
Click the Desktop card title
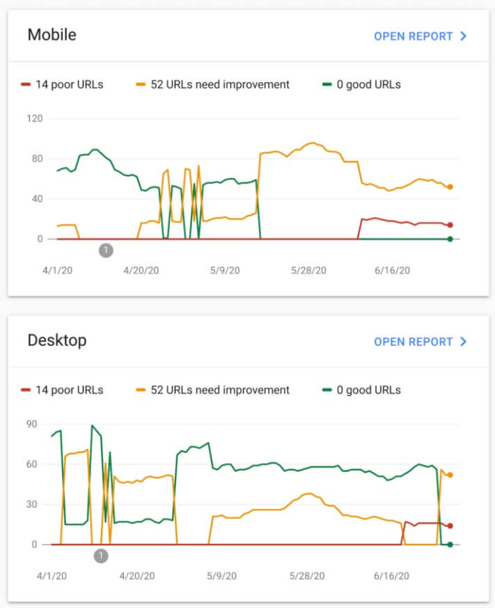click(57, 340)
